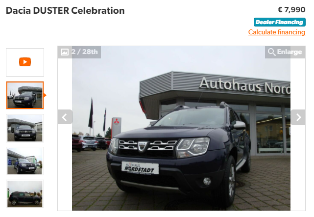Click the main Dacia Duster photo
This screenshot has height=217, width=314.
click(181, 129)
